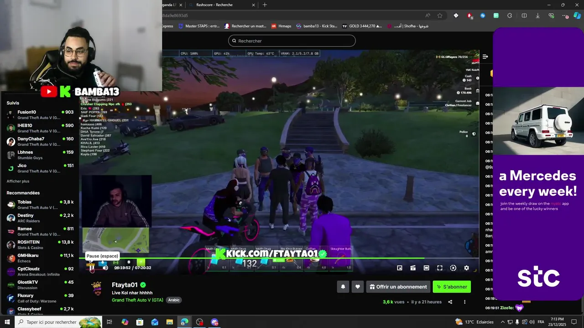Image resolution: width=584 pixels, height=328 pixels.
Task: Open the GOLD 3444,270 bookmark
Action: pos(362,26)
